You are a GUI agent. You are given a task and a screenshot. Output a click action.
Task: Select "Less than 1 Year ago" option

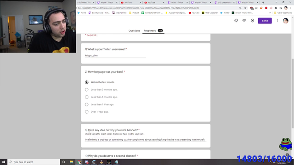(x=87, y=104)
